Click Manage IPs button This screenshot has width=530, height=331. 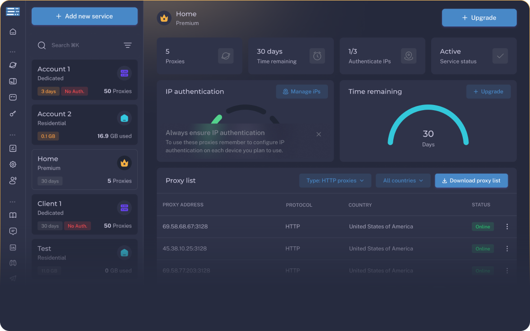[x=301, y=92]
